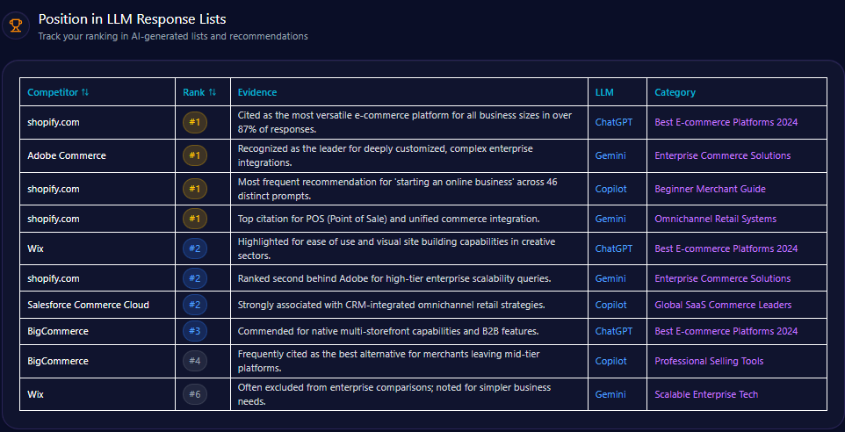Image resolution: width=845 pixels, height=432 pixels.
Task: Click the sort arrows icon next to Rank
Action: [x=213, y=92]
